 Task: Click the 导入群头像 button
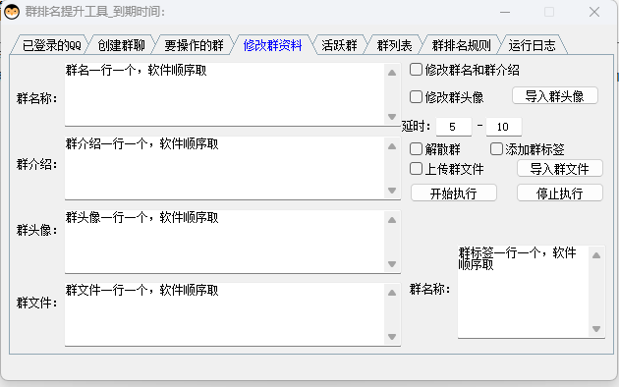pos(555,96)
